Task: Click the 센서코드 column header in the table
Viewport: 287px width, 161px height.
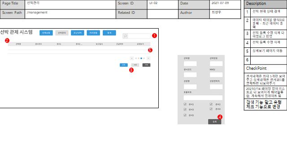Action: tap(39, 44)
